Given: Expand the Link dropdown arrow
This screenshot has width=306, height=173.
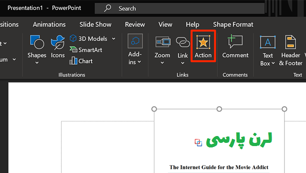Looking at the screenshot, I should [x=183, y=63].
